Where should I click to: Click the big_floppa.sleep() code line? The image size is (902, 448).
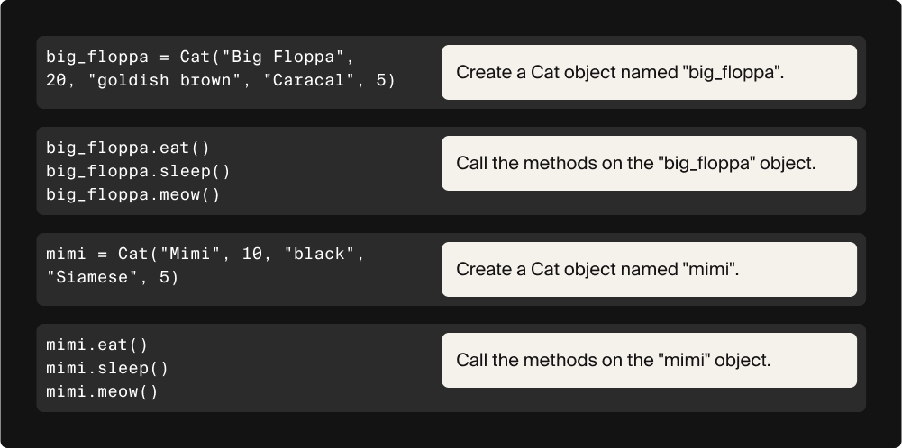pos(138,171)
